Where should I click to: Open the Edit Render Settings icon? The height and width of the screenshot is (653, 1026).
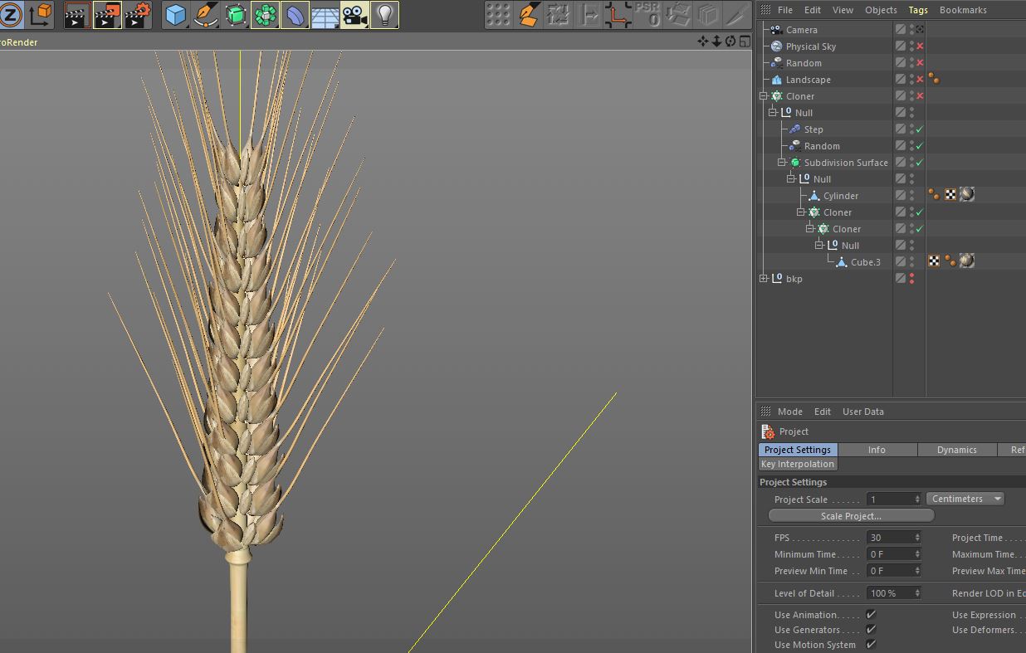[138, 15]
